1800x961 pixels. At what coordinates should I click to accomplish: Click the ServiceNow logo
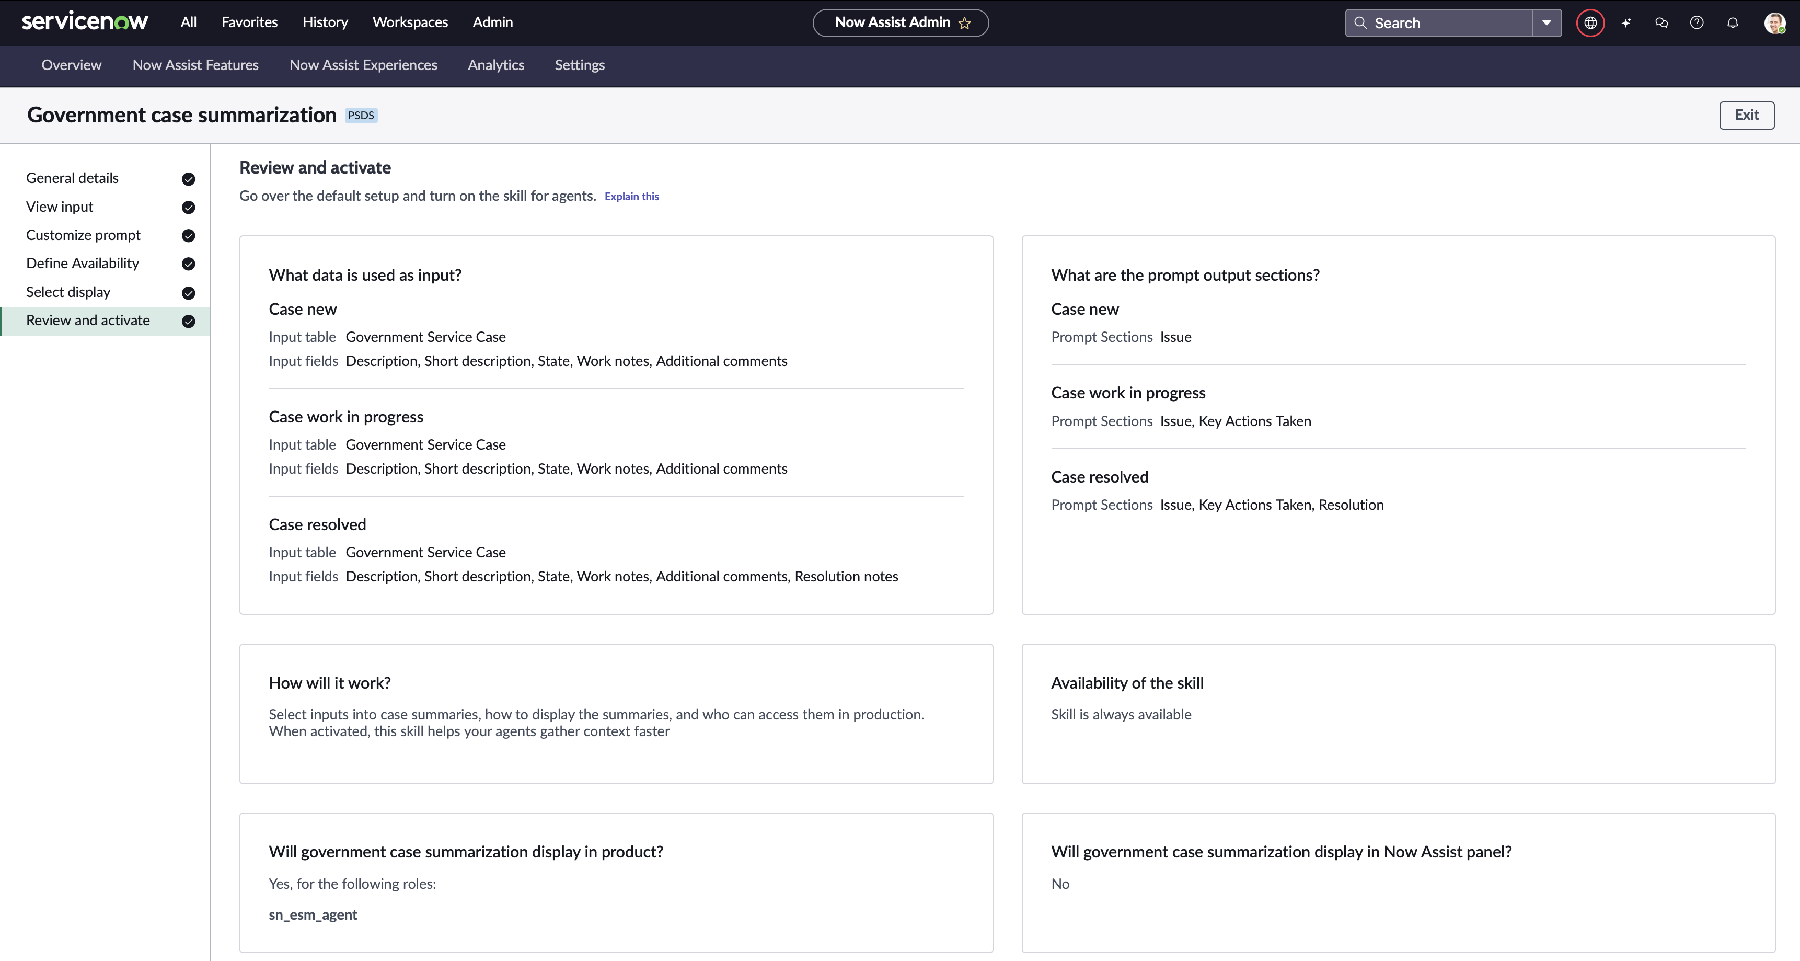point(85,21)
